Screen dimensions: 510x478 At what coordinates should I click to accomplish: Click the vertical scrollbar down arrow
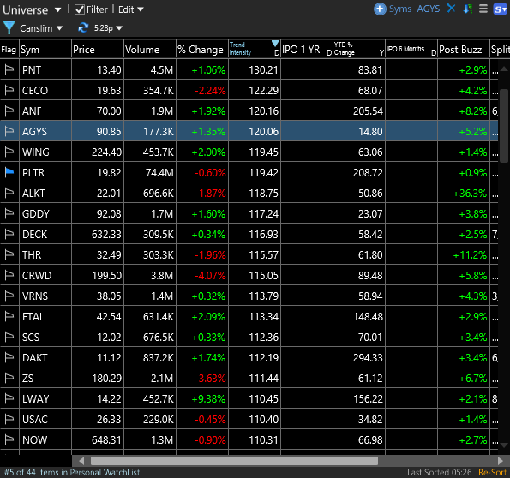[504, 445]
